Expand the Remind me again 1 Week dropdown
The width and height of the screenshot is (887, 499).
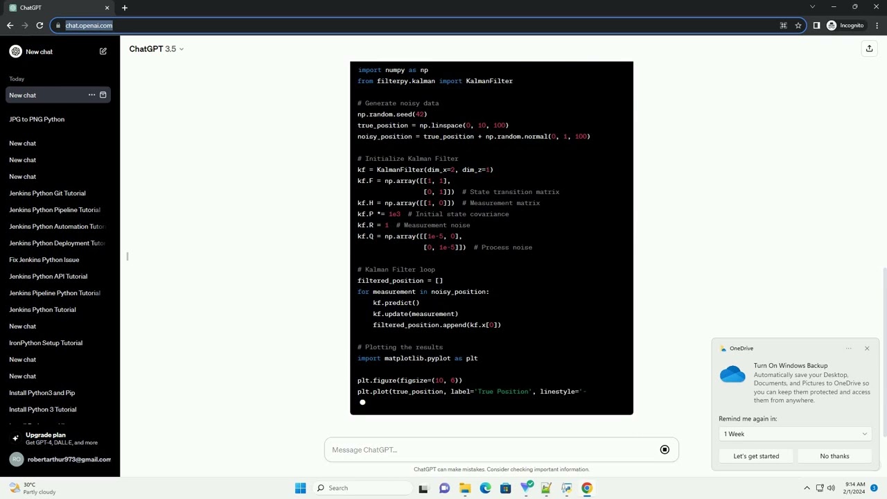(x=795, y=434)
